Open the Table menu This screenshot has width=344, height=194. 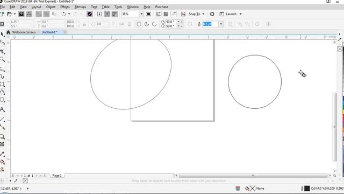pos(105,7)
